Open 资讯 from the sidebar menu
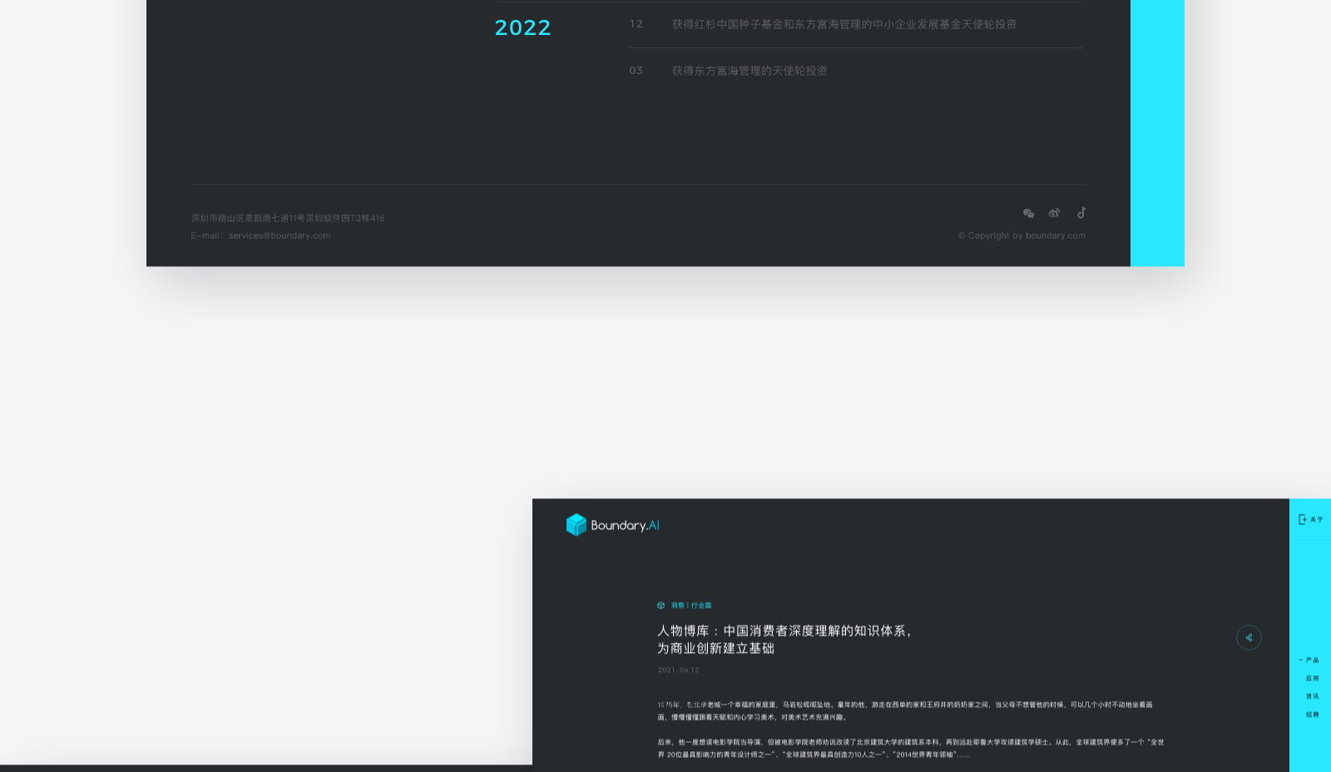This screenshot has height=772, width=1331. tap(1312, 697)
